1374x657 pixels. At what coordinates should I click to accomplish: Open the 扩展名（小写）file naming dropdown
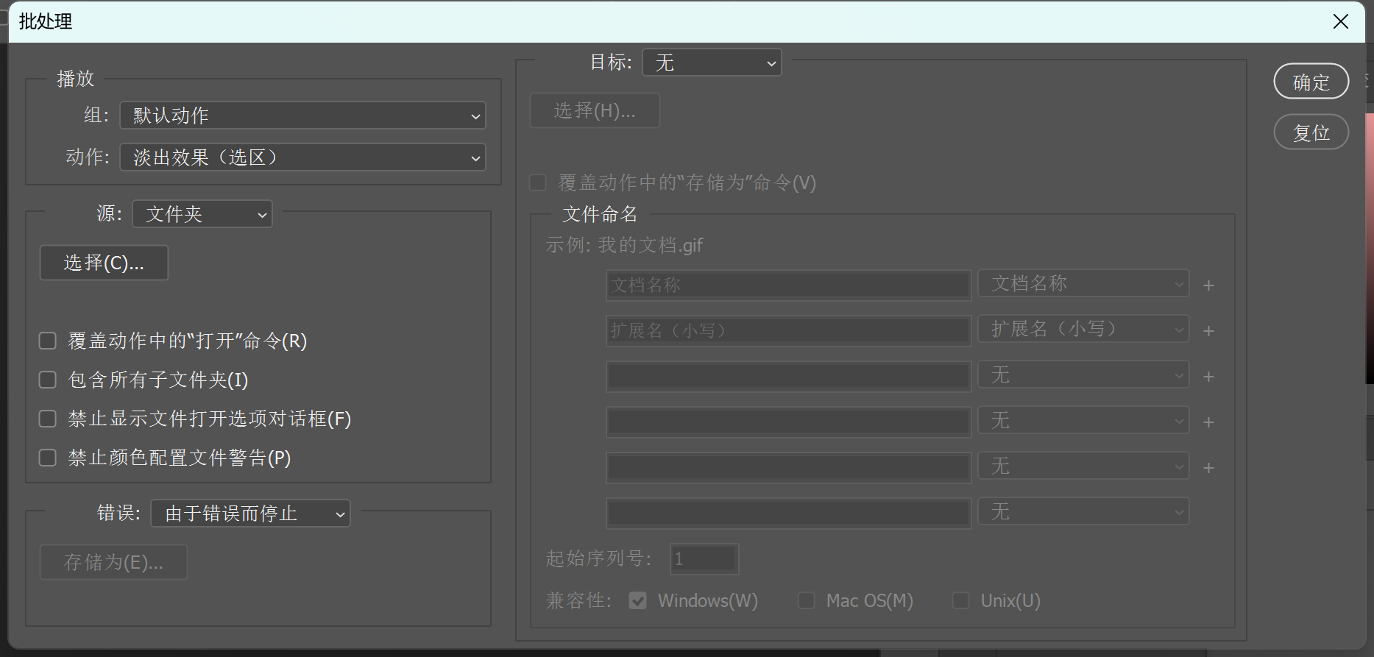pos(1083,329)
